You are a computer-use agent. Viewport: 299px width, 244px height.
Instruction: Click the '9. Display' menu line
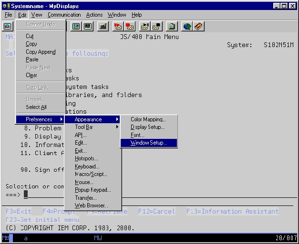click(x=43, y=137)
